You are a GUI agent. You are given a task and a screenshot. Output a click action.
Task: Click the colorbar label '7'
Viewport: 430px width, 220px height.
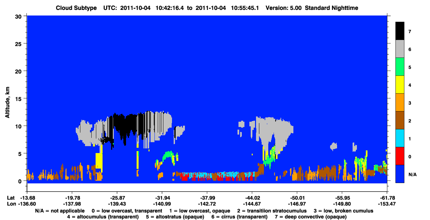409,32
